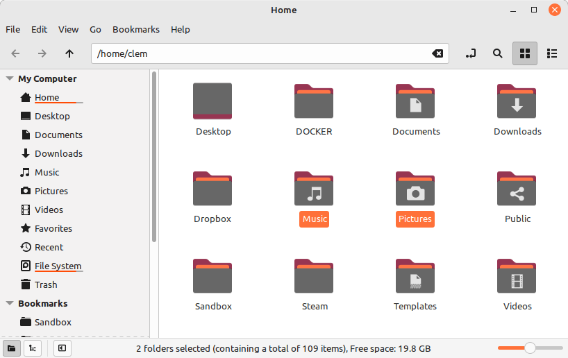
Task: Open the Bookmarks menu
Action: coord(136,29)
